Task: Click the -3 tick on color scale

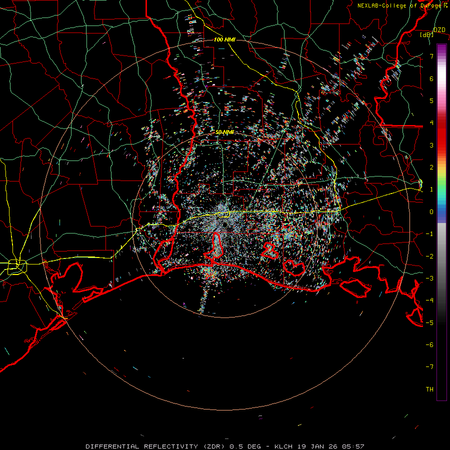Action: coord(429,278)
